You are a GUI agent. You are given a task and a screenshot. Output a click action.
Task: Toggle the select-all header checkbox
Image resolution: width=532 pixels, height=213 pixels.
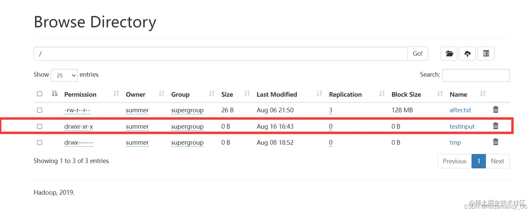[x=39, y=94]
